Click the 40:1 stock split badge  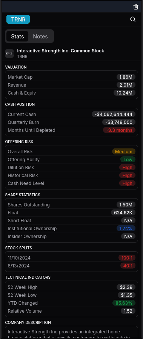[x=128, y=266]
